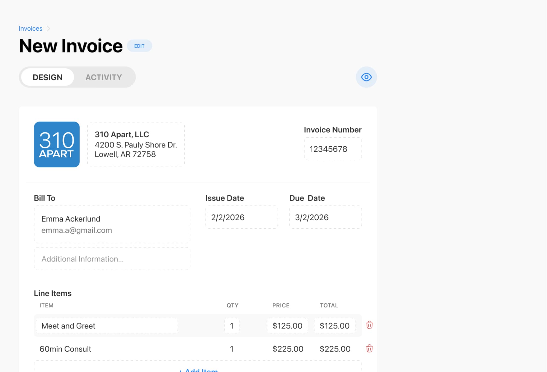Edit the company address block
This screenshot has height=372, width=547.
click(136, 144)
